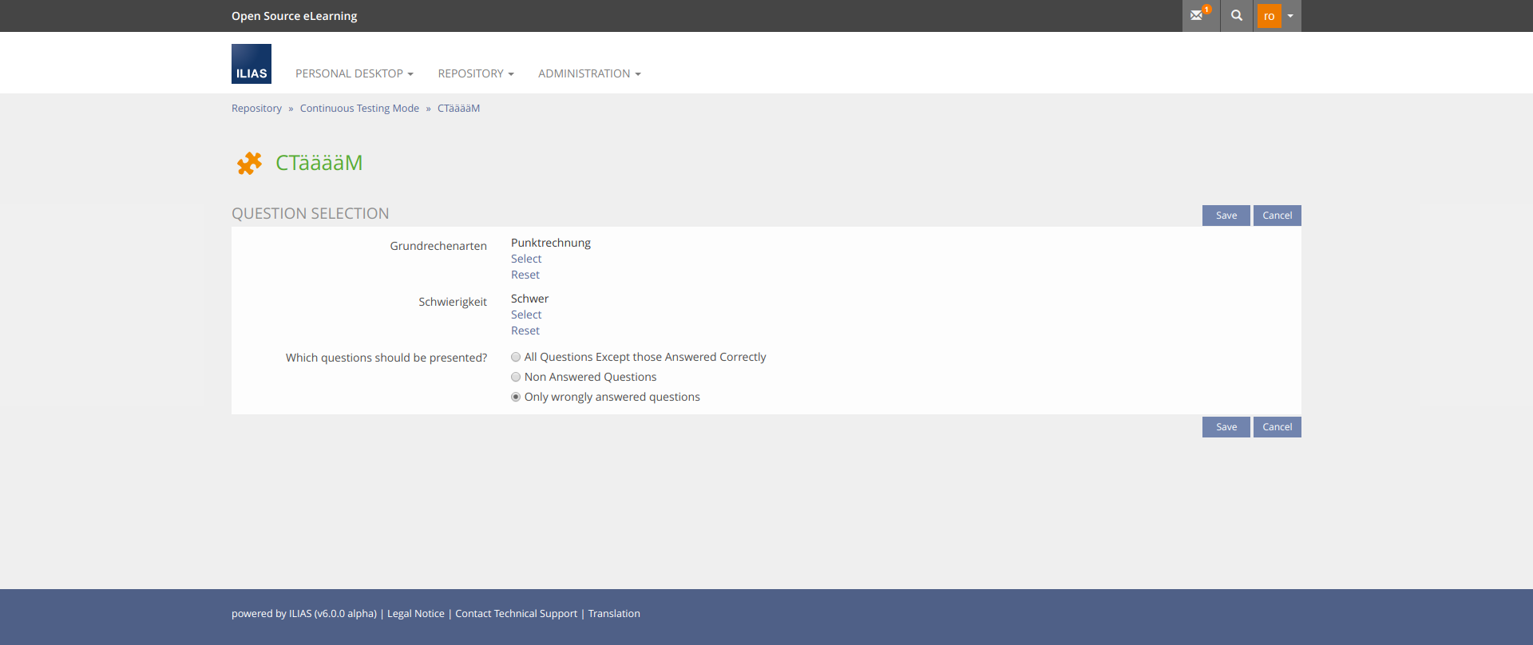Screen dimensions: 1533x645
Task: Open the Repository dropdown menu
Action: tap(475, 73)
